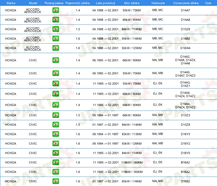Click MA, MB body cell in D16Y3 row
The height and width of the screenshot is (186, 217).
[158, 134]
